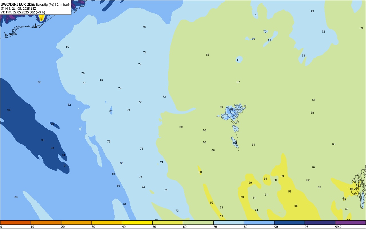
Task: Click the legend tick label '50'
Action: (x=154, y=227)
